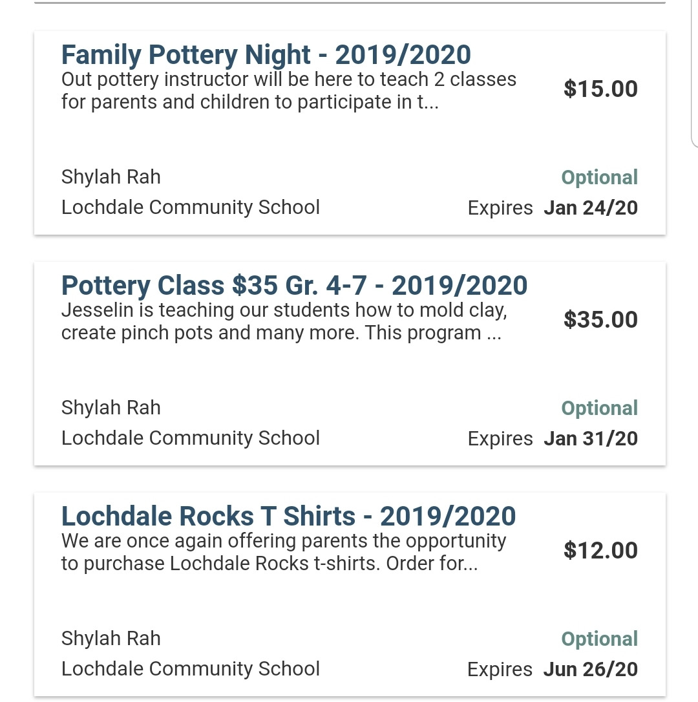Click the Jan 24/20 expiry date
This screenshot has height=702, width=698.
(x=590, y=208)
